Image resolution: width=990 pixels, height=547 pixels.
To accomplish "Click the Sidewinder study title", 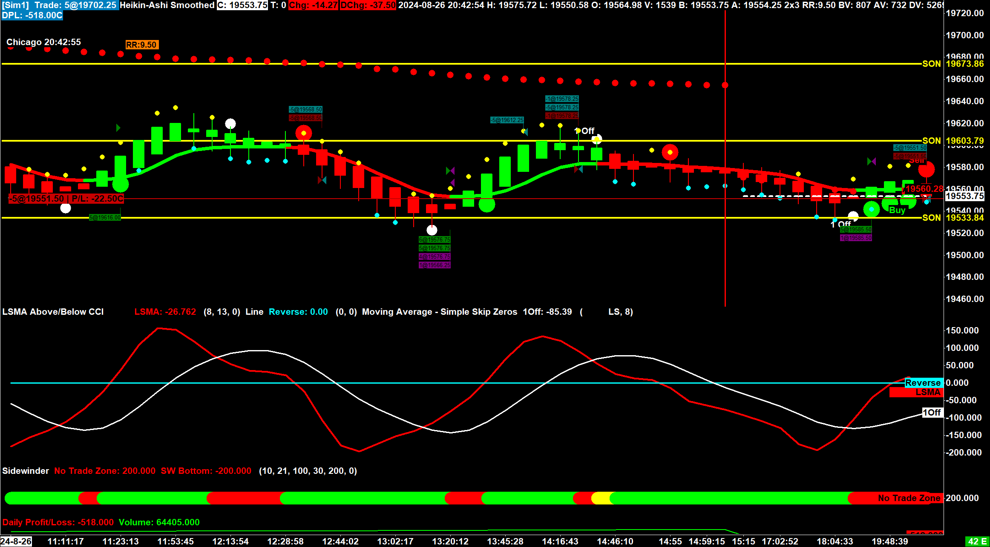I will click(x=26, y=471).
